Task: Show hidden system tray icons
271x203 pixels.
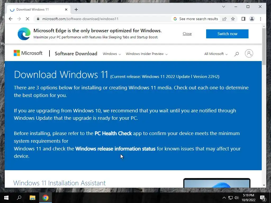Action: [x=224, y=198]
